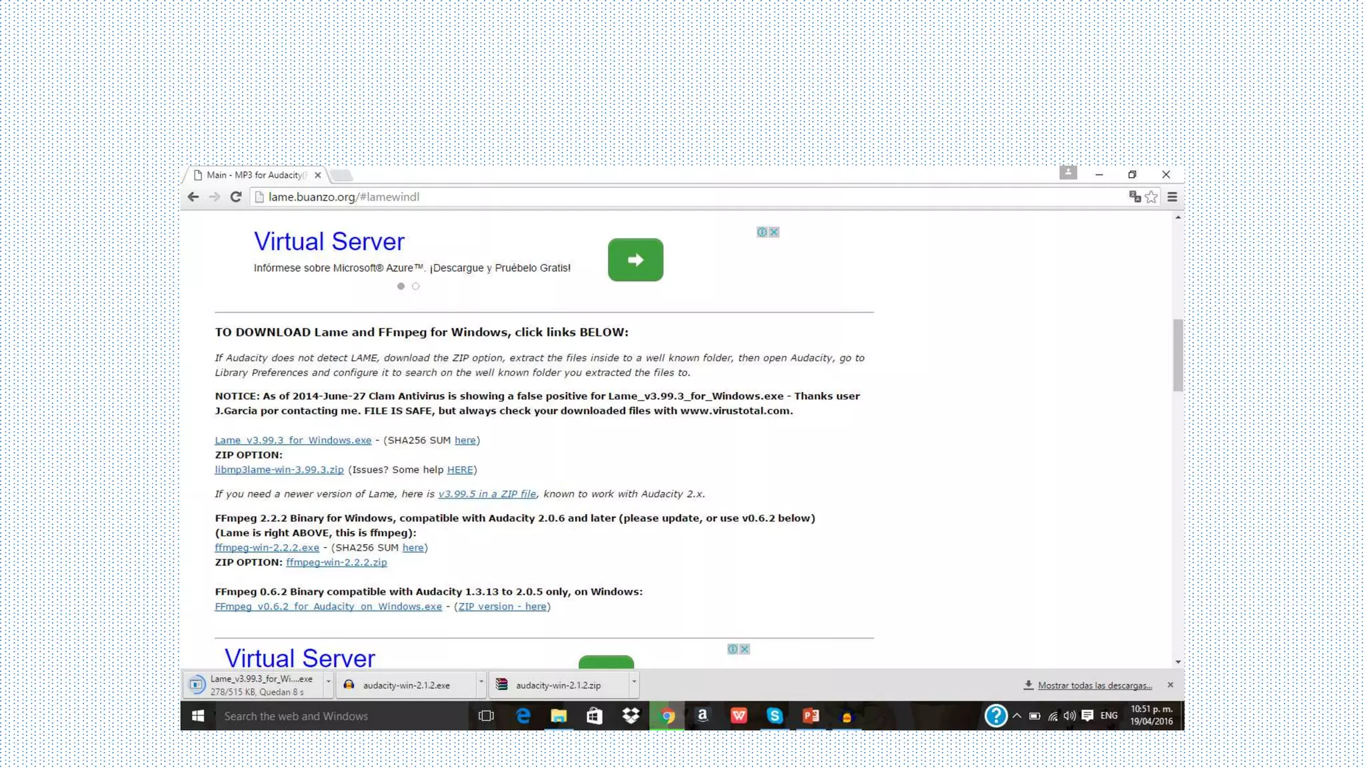Check the battery status icon
The width and height of the screenshot is (1365, 768).
coord(1034,716)
